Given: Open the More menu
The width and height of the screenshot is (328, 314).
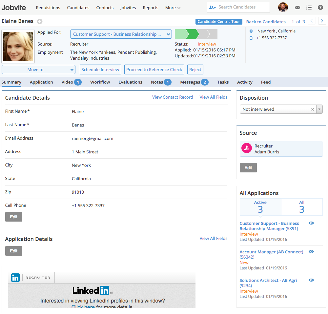Looking at the screenshot, I should click(x=173, y=8).
